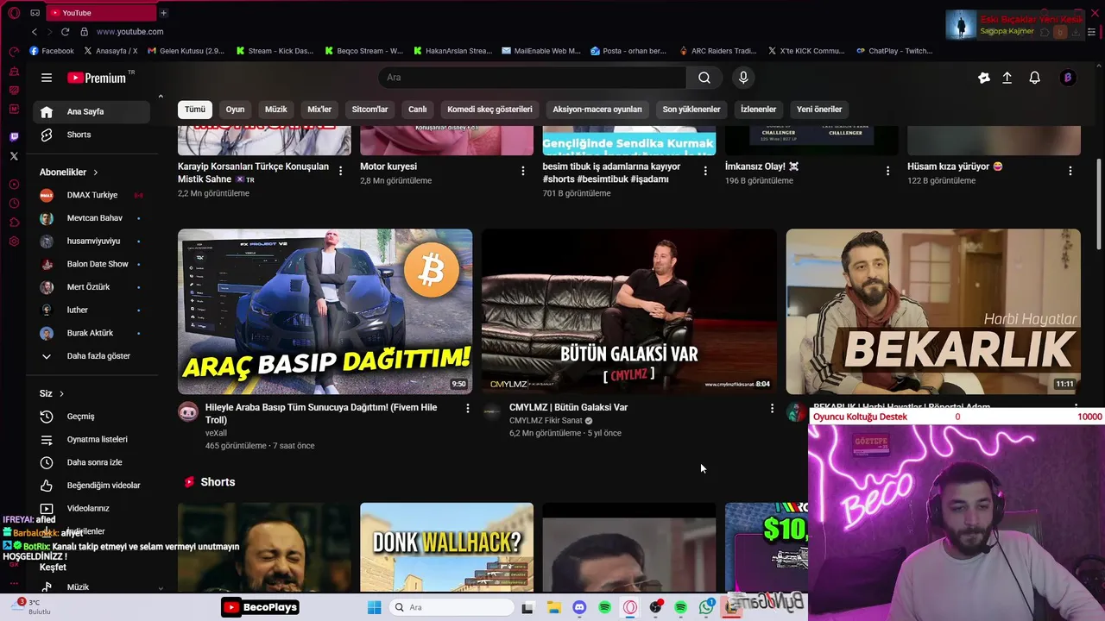Open Opera sidebar history clock icon
Viewport: 1105px width, 621px height.
tap(14, 204)
